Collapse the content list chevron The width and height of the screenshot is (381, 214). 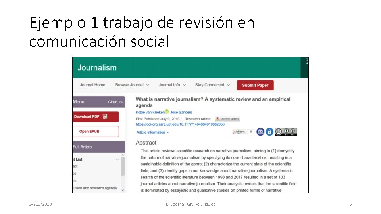click(117, 159)
